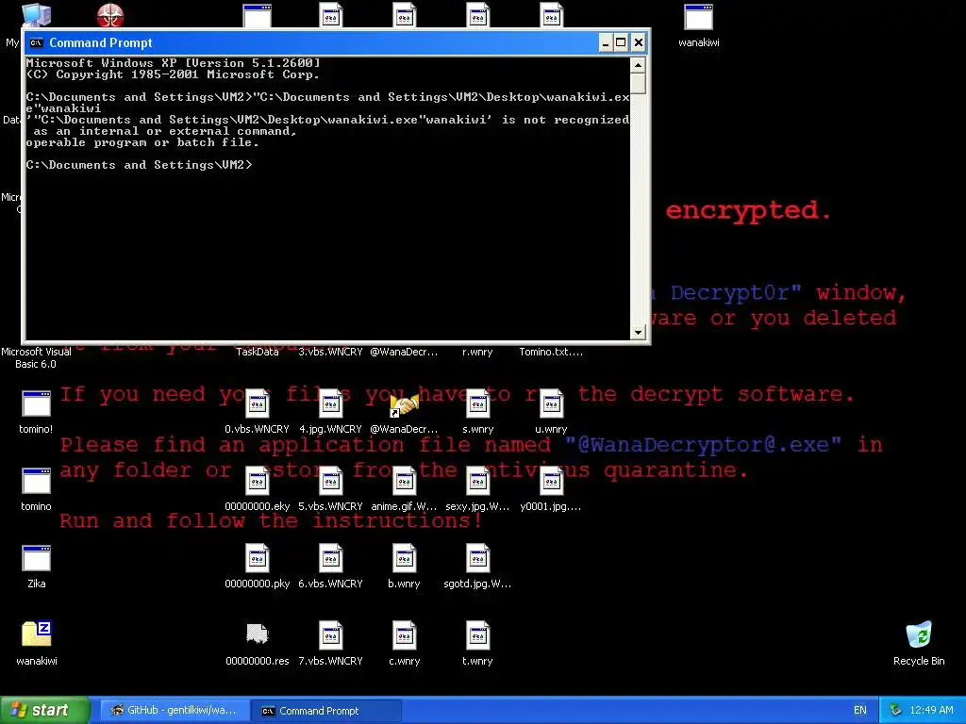Select the 6.vbs.WNCRY file icon
Screen dimensions: 966x724
click(330, 558)
